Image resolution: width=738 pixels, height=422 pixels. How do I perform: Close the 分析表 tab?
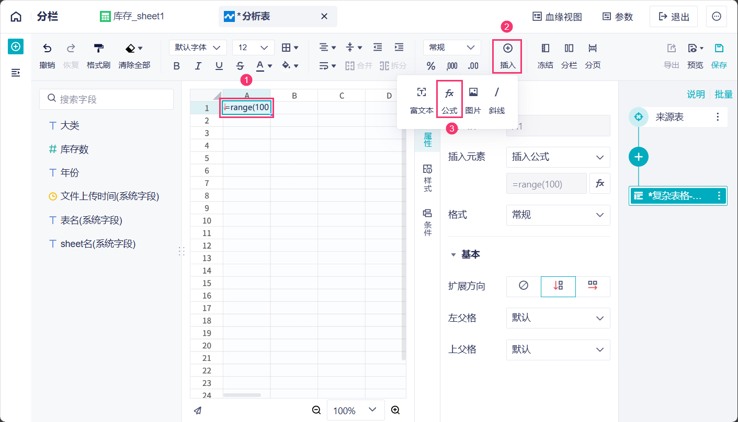[324, 17]
